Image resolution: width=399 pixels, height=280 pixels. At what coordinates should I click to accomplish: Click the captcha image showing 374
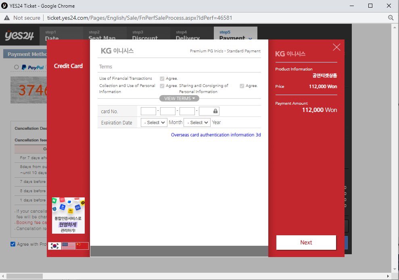point(29,90)
